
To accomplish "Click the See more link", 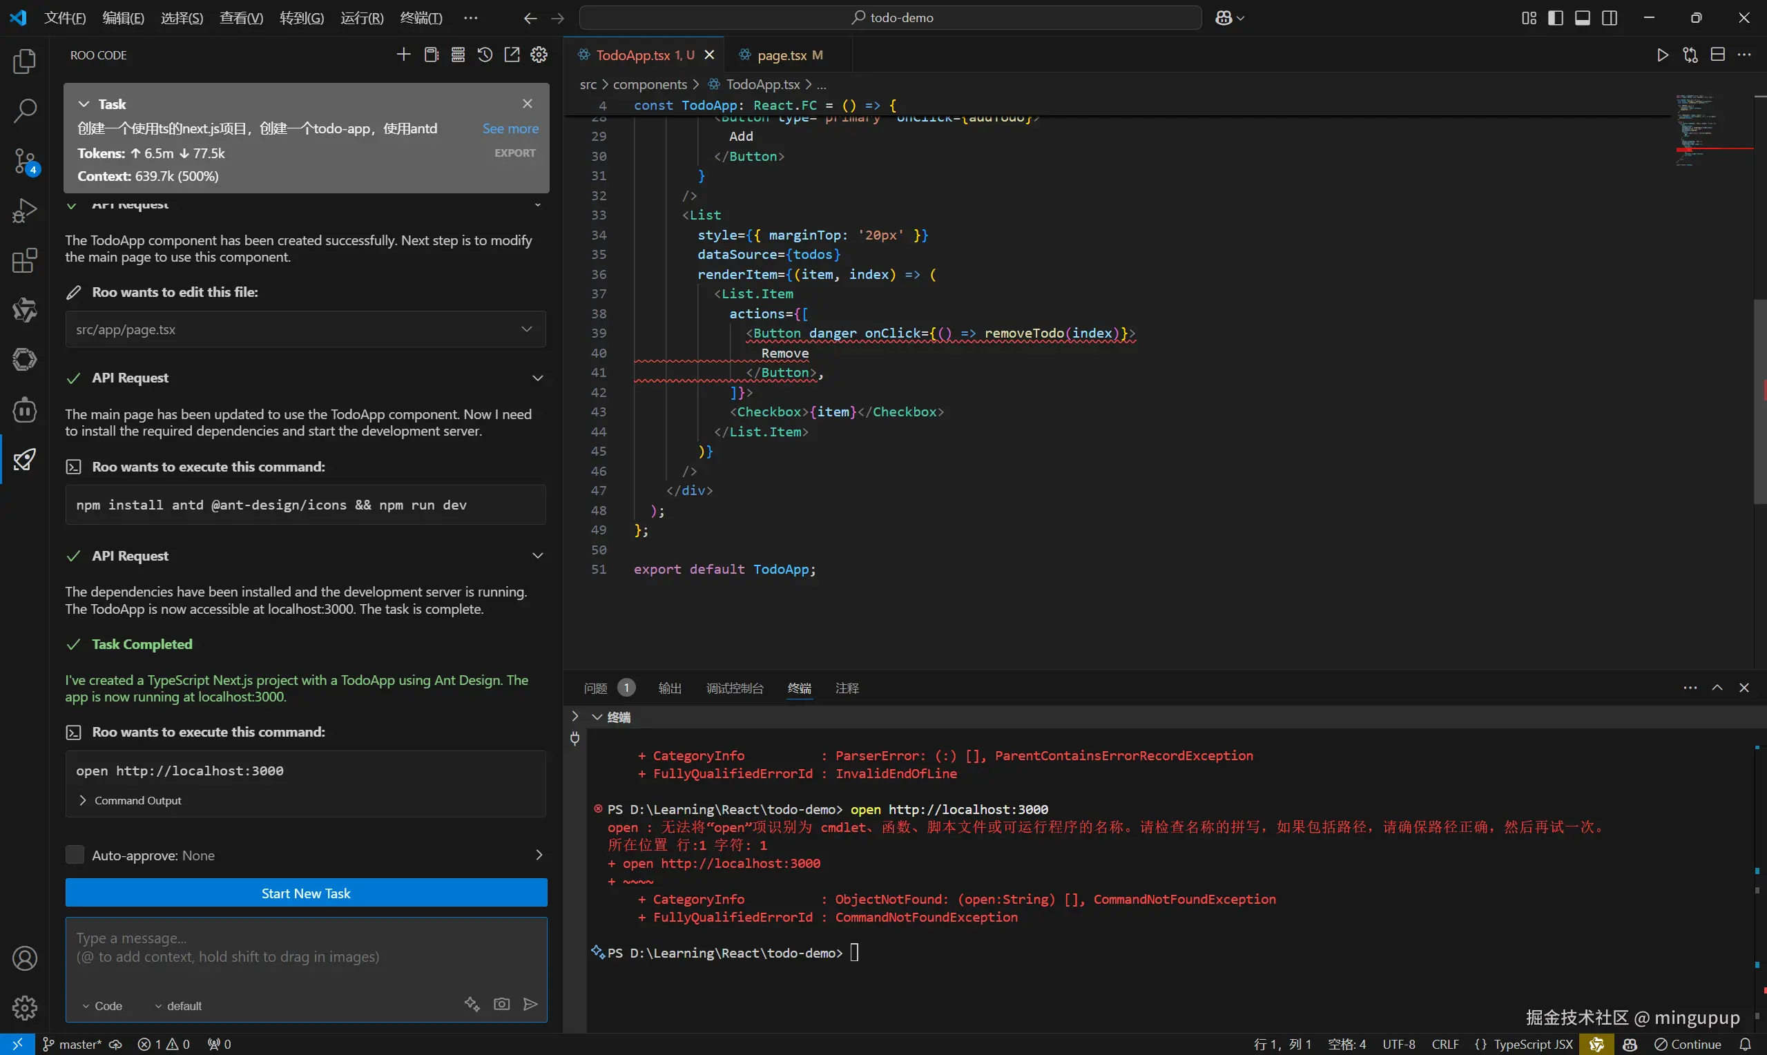I will (510, 128).
